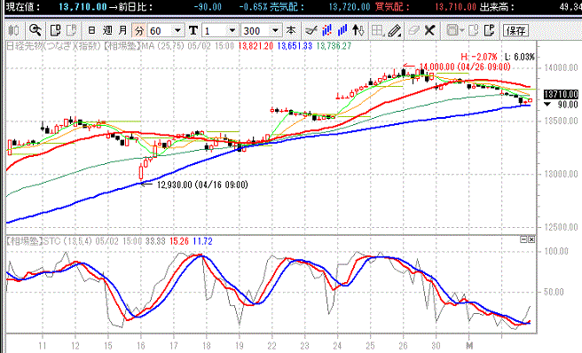Click the STC value 33.33
The width and height of the screenshot is (582, 353).
pos(155,241)
